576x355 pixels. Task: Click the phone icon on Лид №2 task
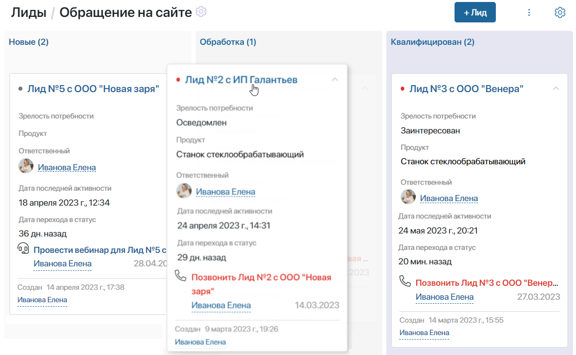180,275
